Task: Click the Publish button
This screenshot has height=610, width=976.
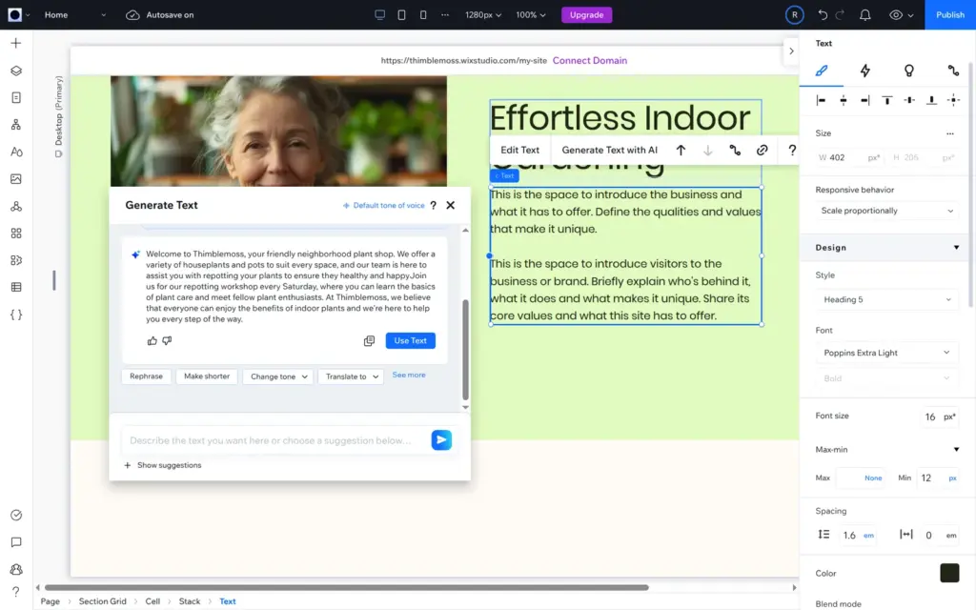Action: (x=950, y=15)
